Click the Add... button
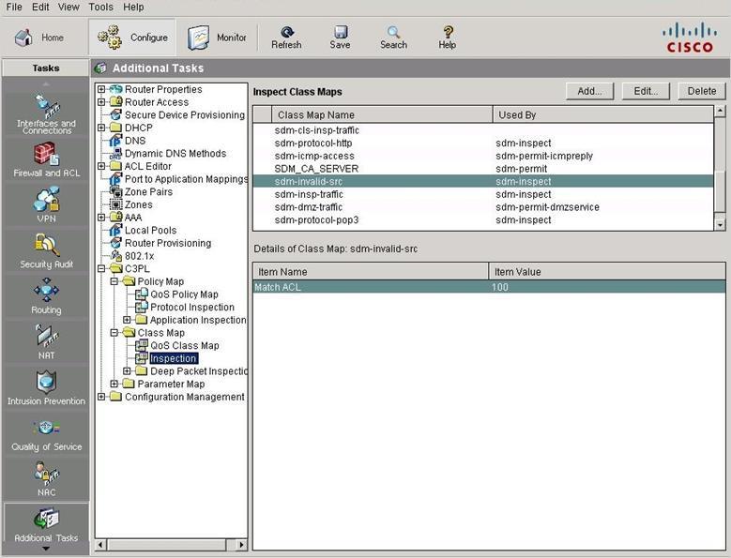Screen dimensions: 731x558 click(589, 91)
